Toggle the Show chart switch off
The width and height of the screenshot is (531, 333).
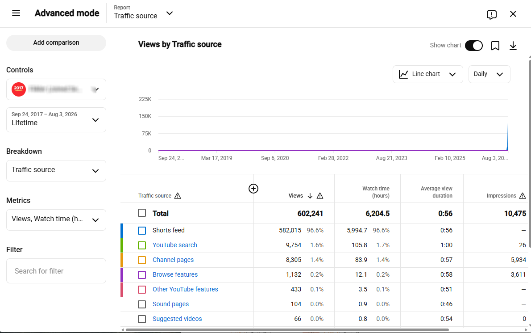(473, 46)
